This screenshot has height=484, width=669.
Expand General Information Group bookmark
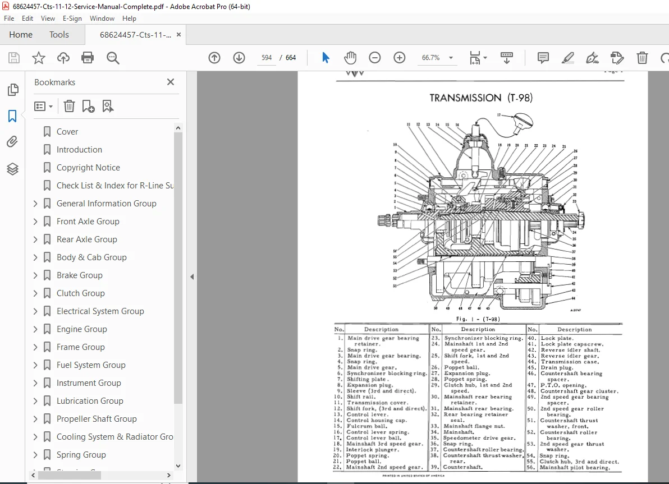35,204
